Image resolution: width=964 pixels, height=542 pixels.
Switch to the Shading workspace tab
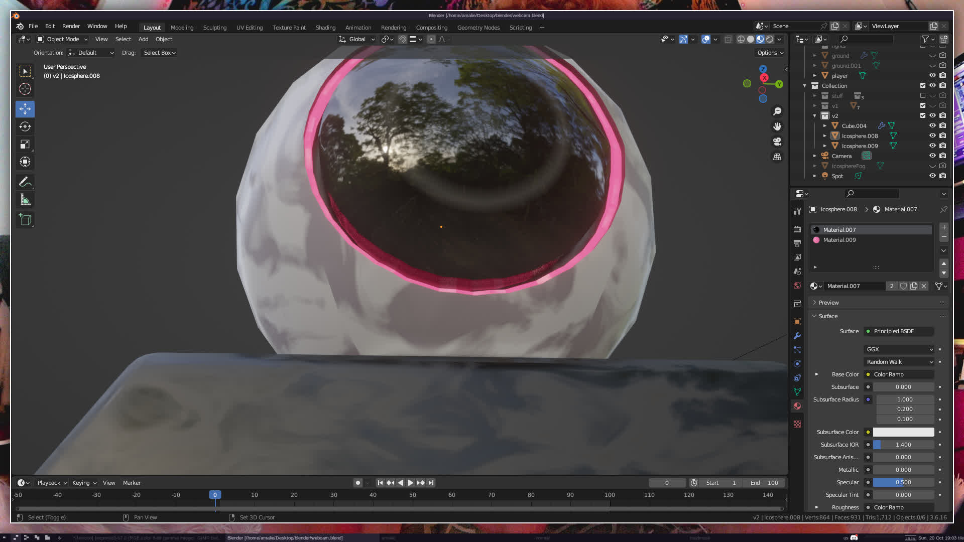pos(325,28)
